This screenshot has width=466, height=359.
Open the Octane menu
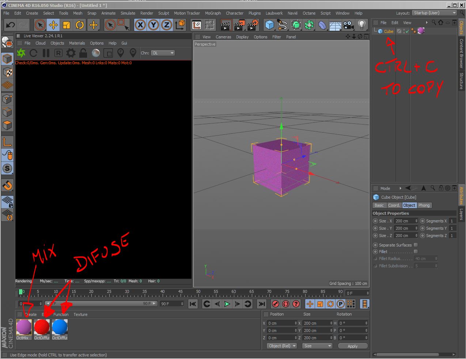(309, 13)
